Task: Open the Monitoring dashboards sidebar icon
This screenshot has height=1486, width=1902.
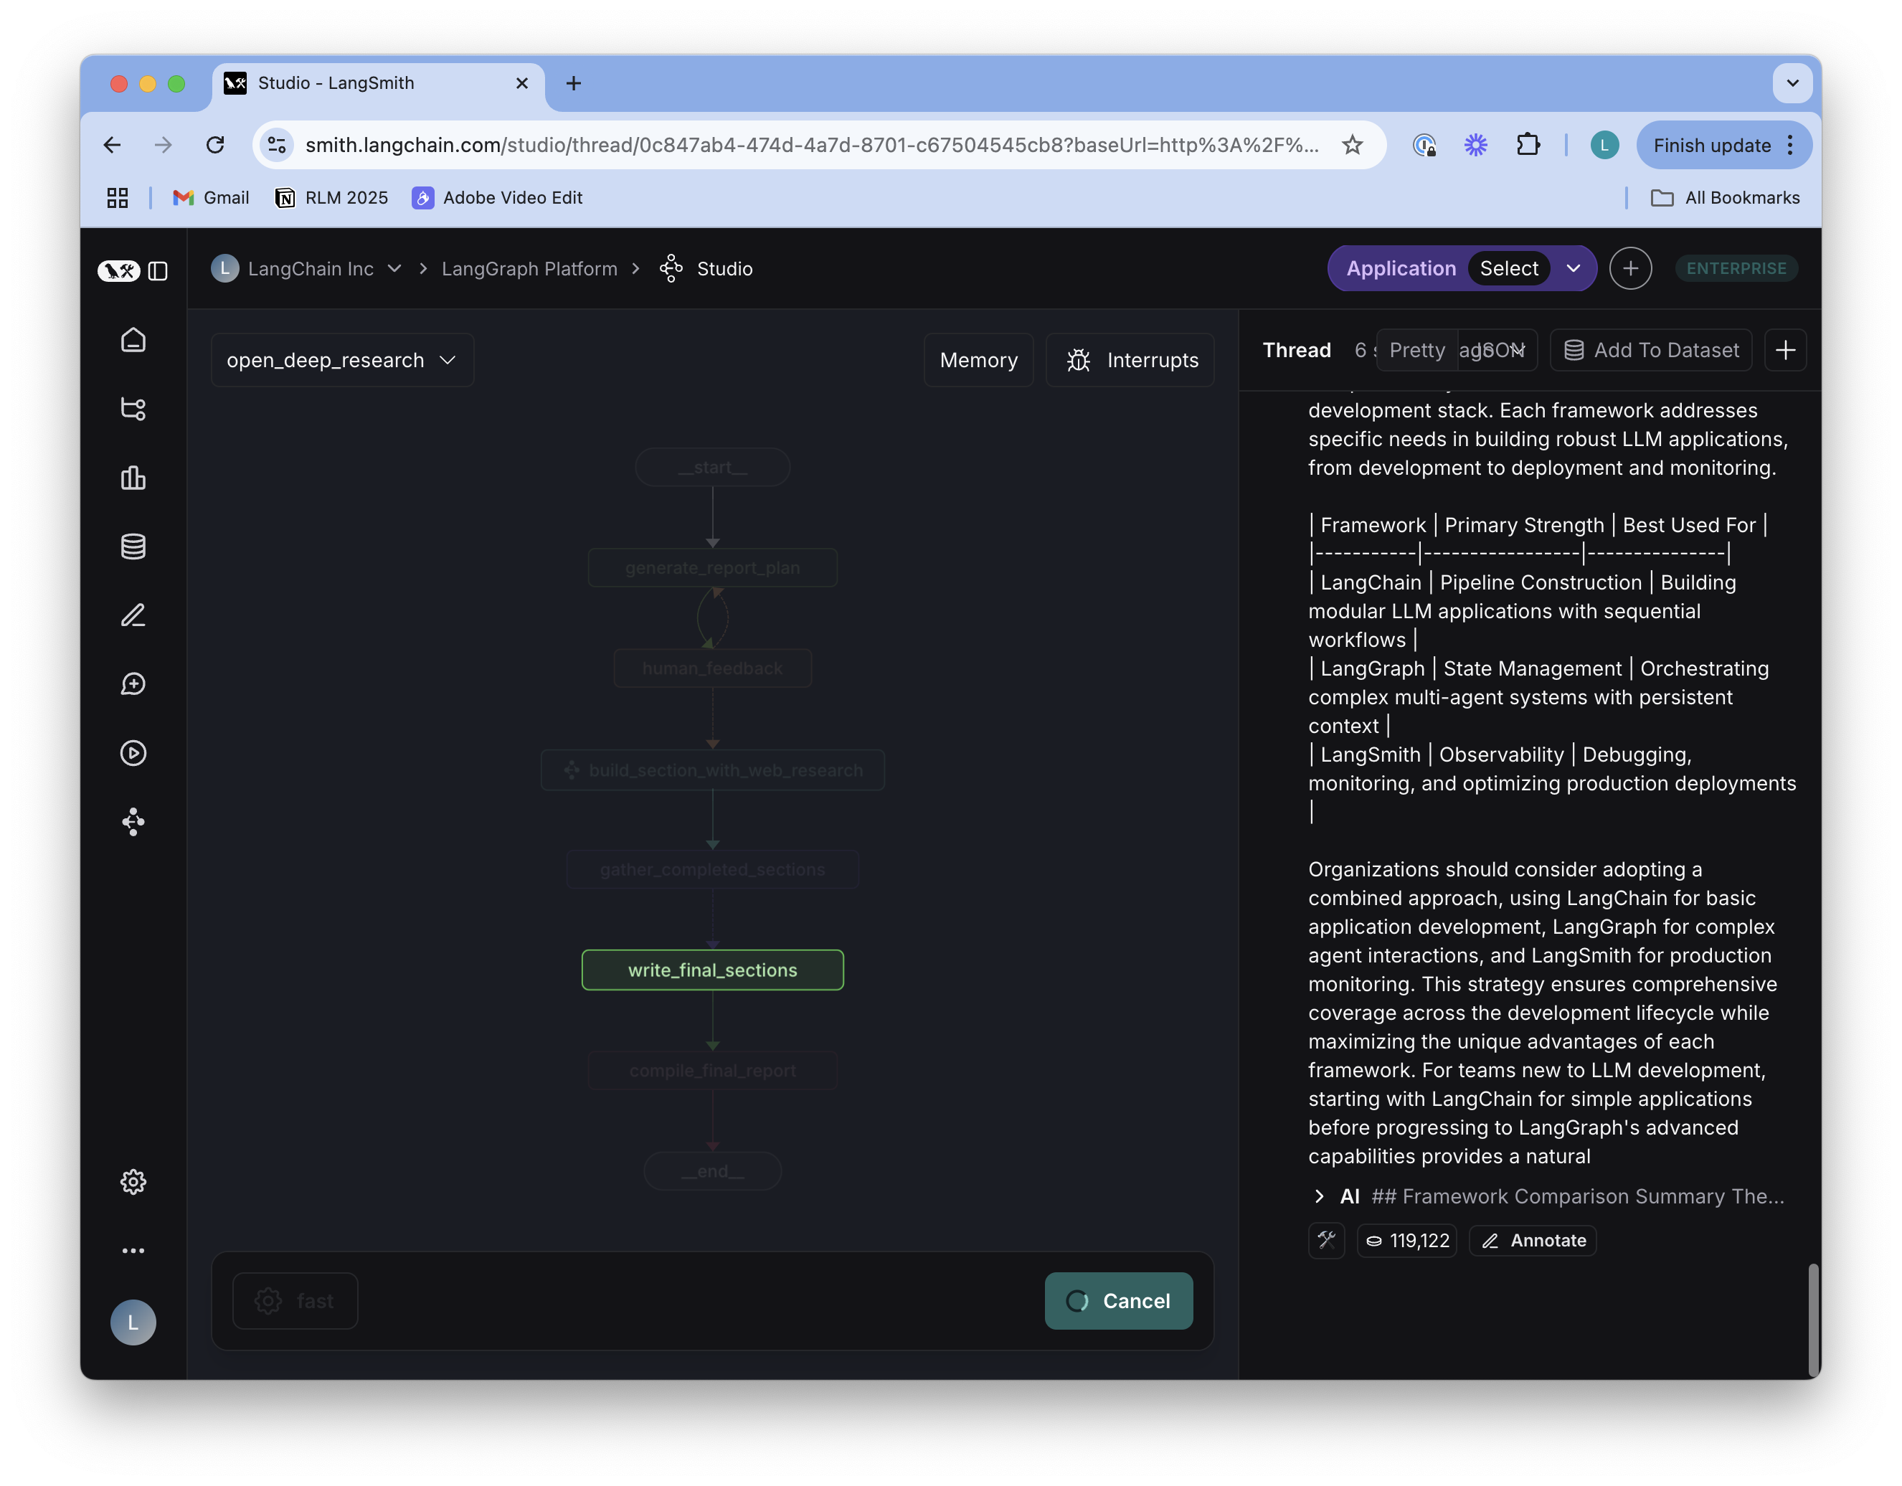Action: click(x=133, y=478)
